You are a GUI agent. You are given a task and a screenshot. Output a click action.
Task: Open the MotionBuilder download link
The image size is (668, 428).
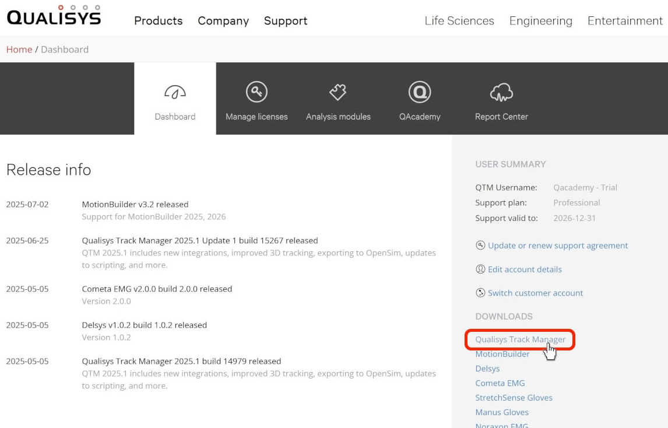pos(502,354)
